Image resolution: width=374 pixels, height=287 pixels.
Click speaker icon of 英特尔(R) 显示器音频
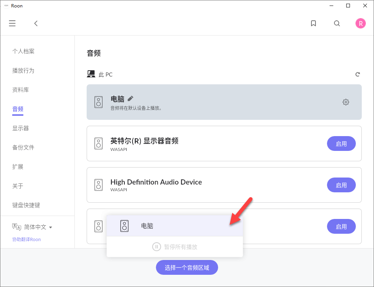pos(98,143)
